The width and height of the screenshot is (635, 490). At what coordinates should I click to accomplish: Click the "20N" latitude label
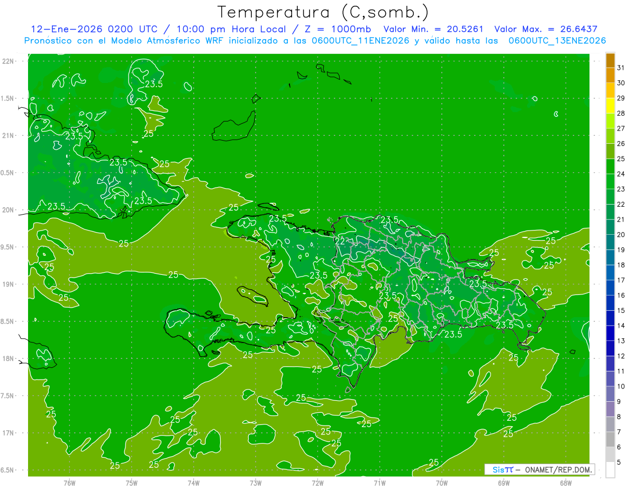click(x=9, y=210)
